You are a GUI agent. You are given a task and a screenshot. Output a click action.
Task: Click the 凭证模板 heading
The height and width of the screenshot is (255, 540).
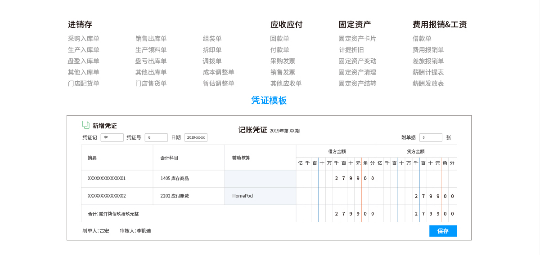[x=269, y=101]
